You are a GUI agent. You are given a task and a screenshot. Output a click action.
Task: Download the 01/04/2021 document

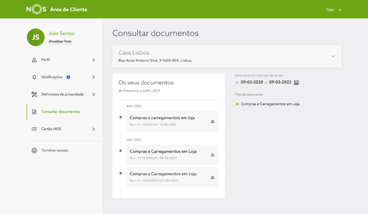point(212,177)
